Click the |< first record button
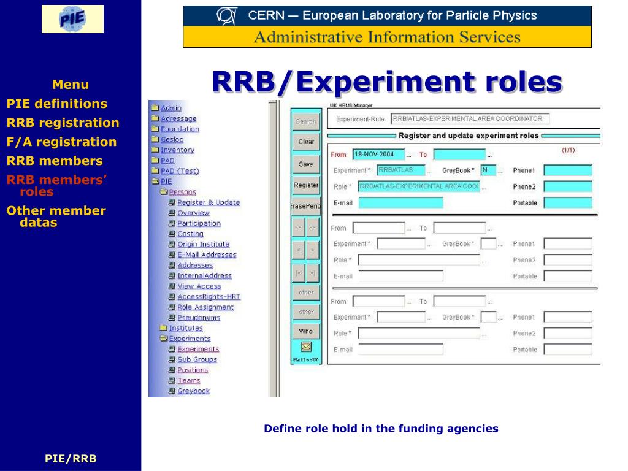 299,273
